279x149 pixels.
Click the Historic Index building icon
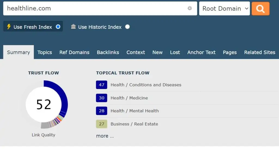tap(73, 27)
